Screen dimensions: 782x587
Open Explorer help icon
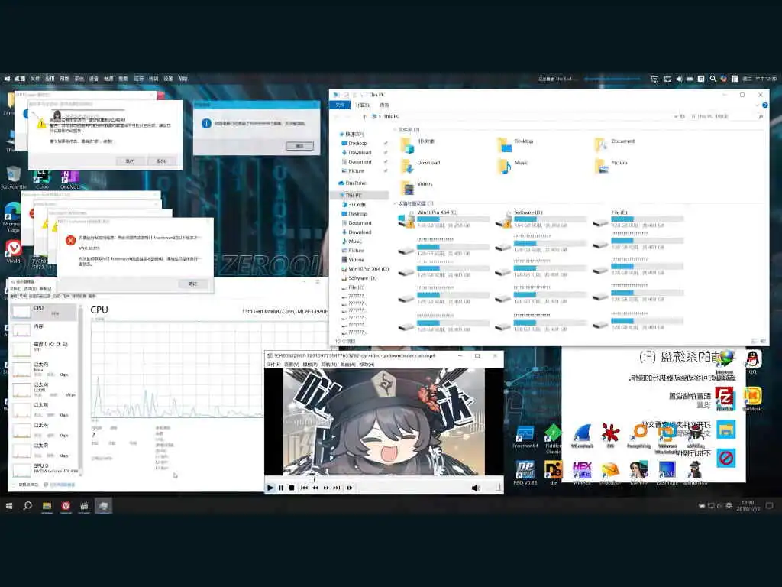[765, 105]
